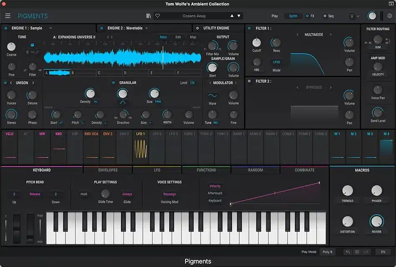Select sample slot B
This screenshot has height=267, width=396.
83,73
